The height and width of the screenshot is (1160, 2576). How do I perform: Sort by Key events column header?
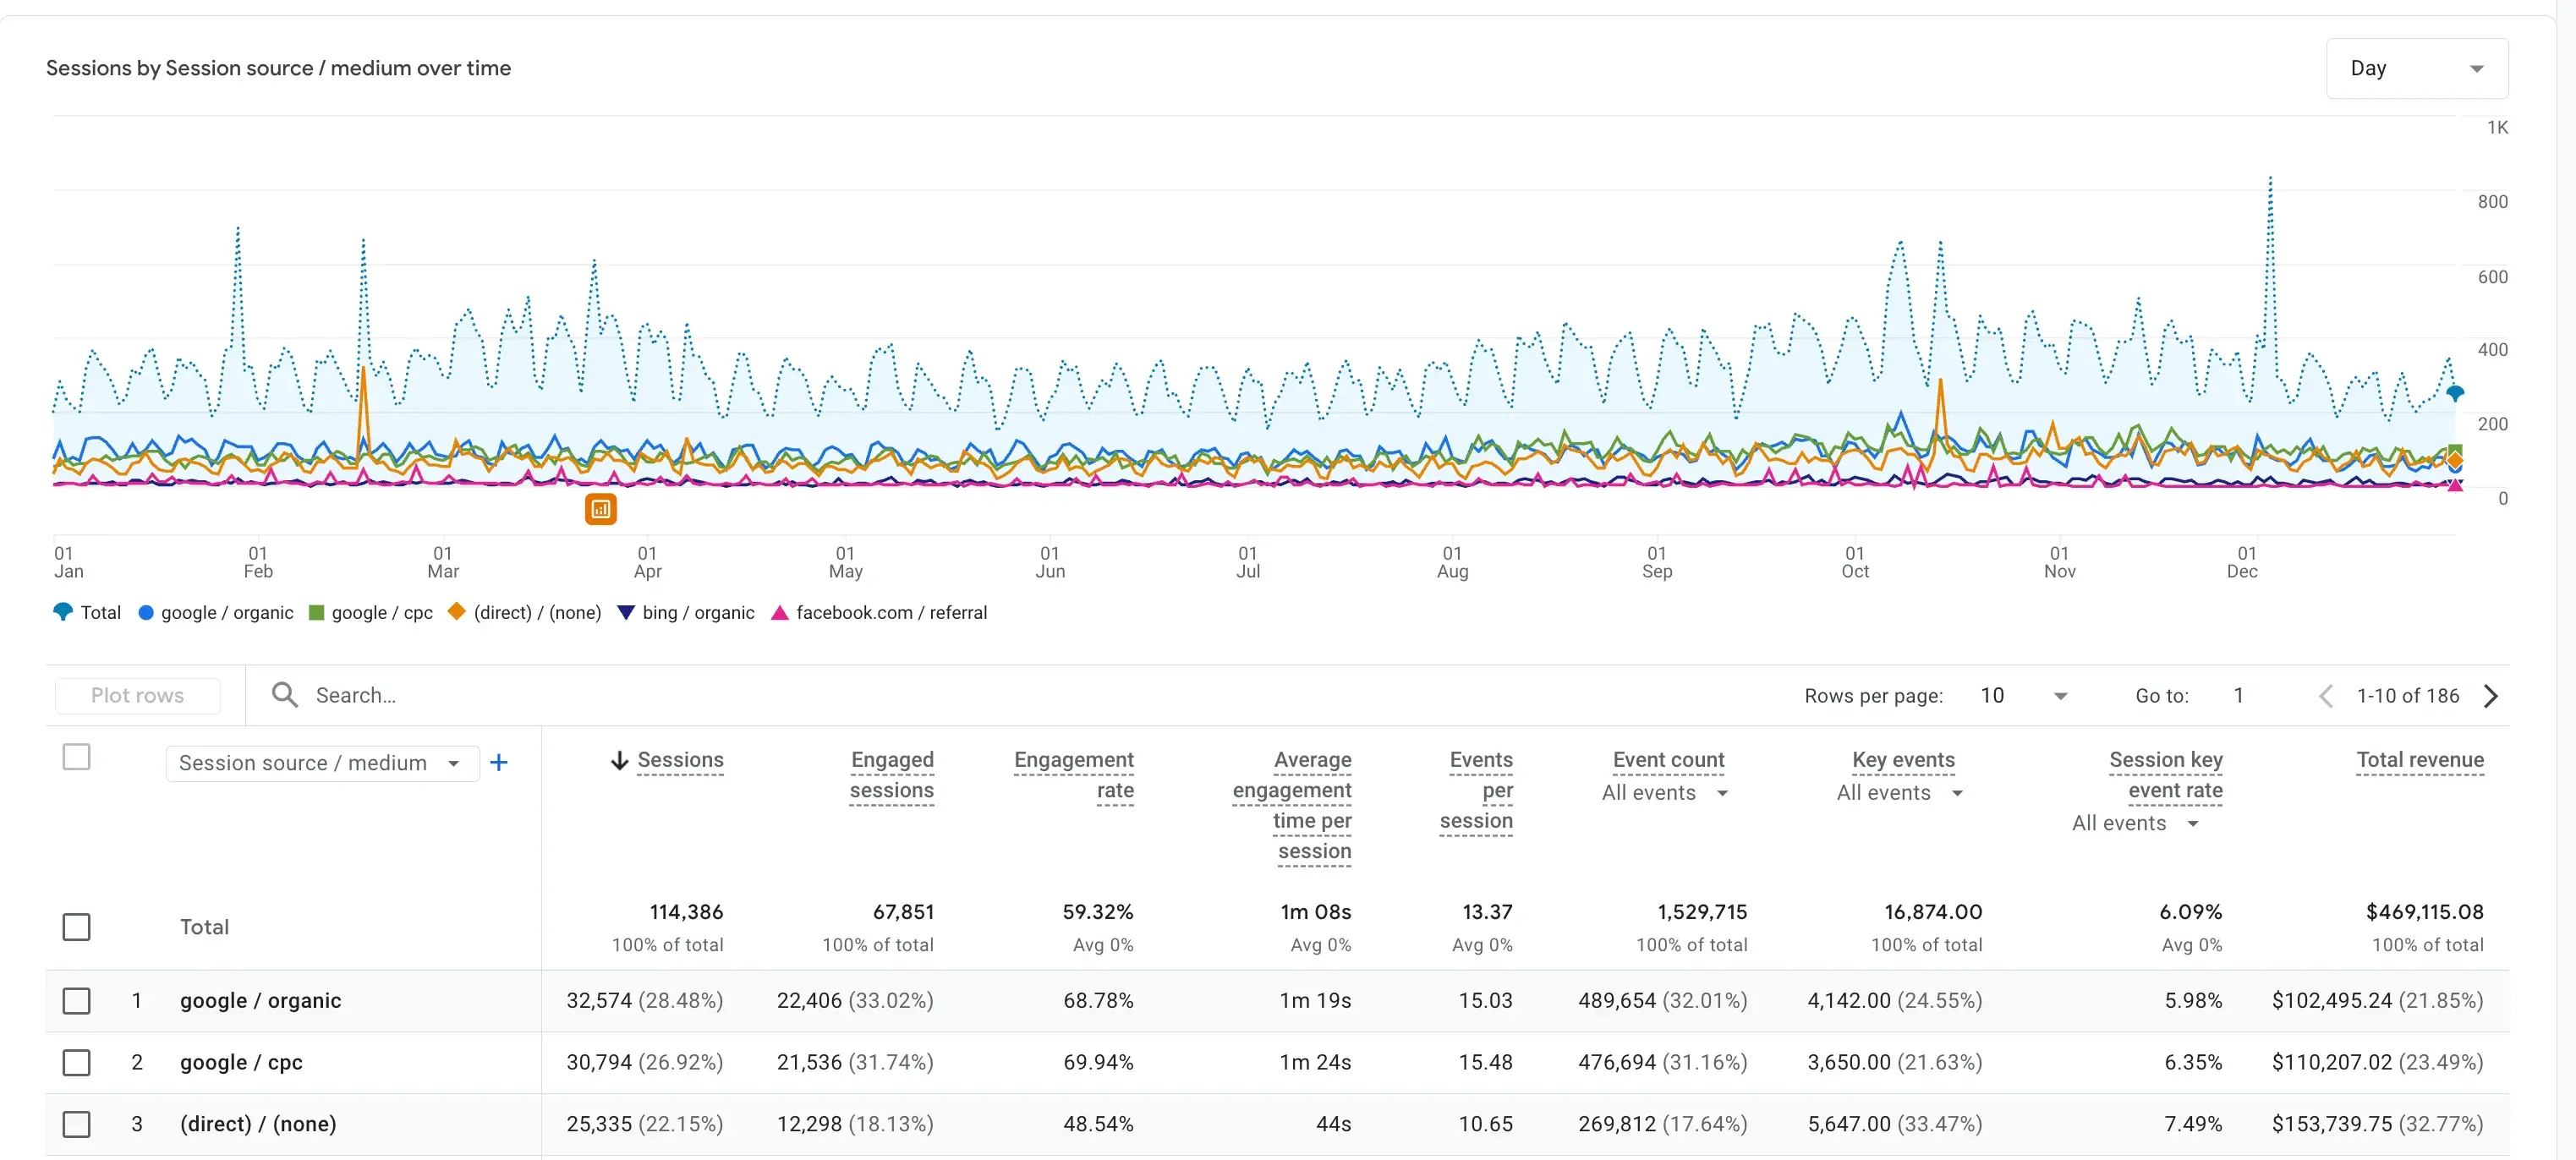(1903, 760)
